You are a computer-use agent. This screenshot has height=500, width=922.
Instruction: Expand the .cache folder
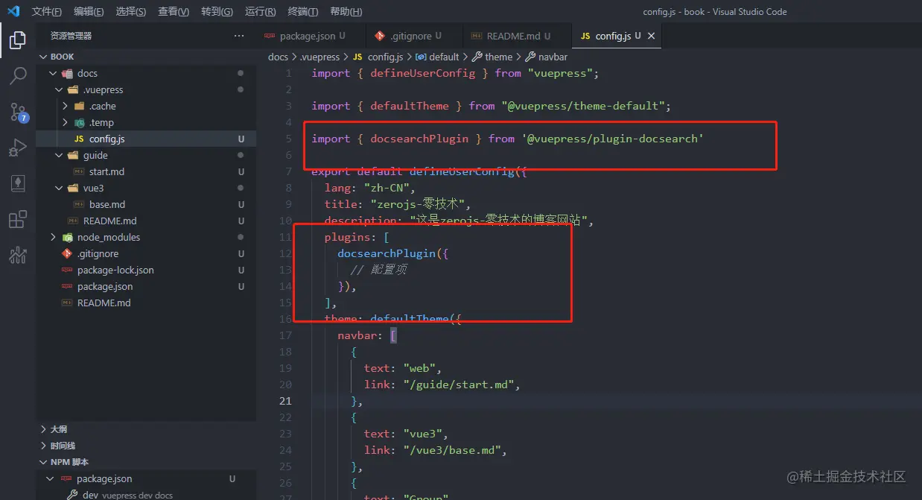pyautogui.click(x=66, y=106)
